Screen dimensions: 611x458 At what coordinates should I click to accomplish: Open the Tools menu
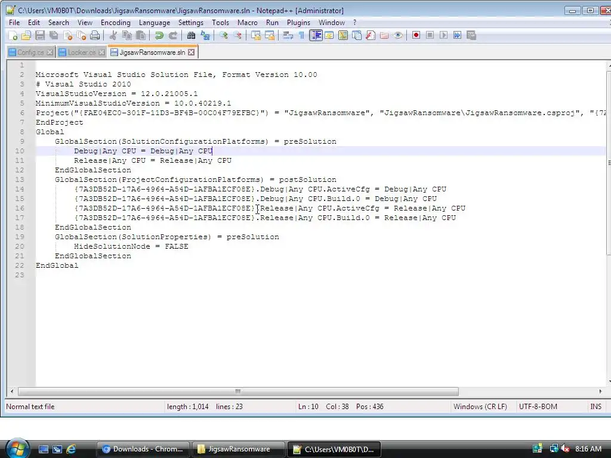(x=220, y=23)
